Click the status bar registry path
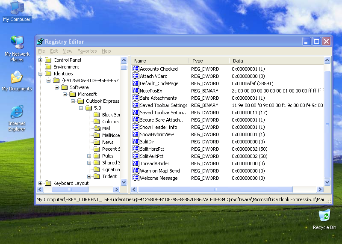342x244 pixels. click(180, 199)
